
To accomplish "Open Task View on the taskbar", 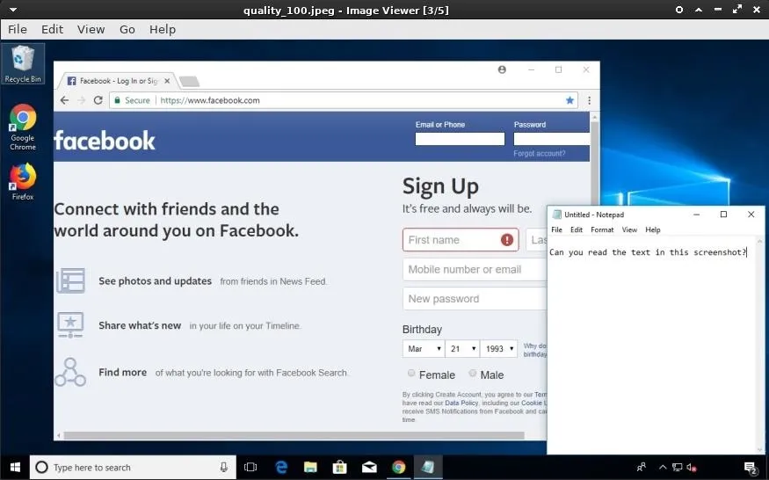I will pos(250,467).
